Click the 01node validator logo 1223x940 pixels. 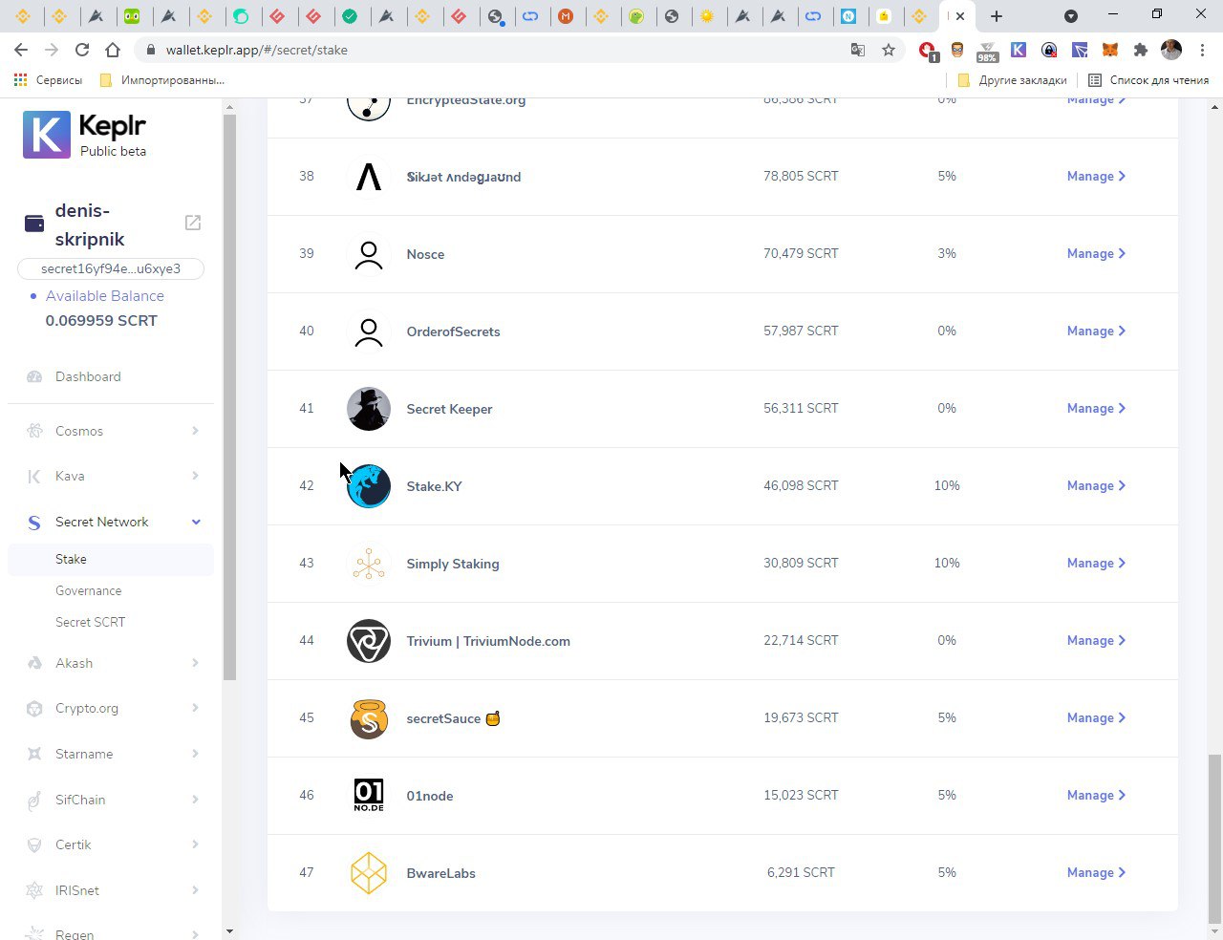(x=369, y=796)
